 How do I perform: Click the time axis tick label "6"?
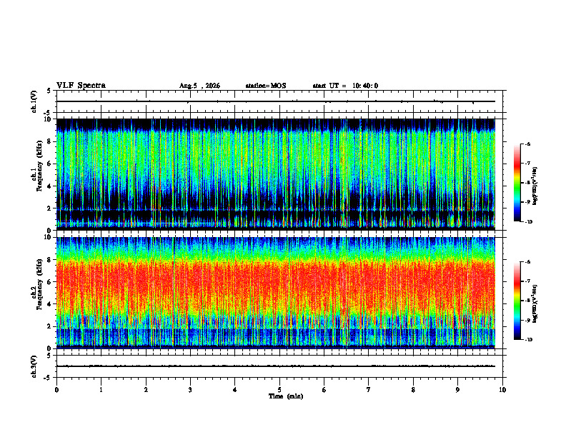(x=324, y=390)
